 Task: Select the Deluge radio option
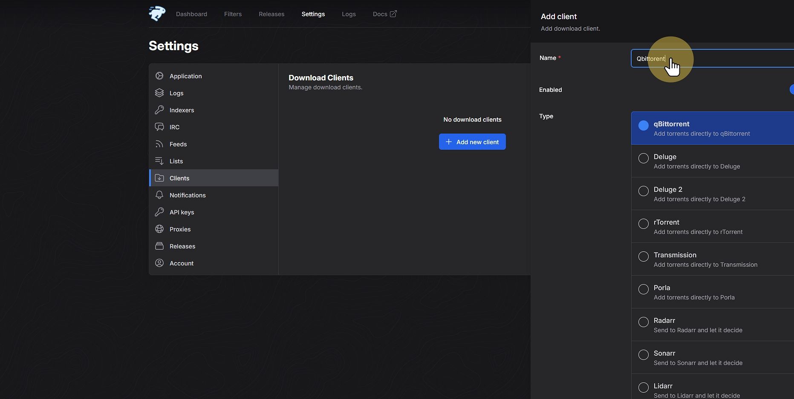tap(644, 158)
